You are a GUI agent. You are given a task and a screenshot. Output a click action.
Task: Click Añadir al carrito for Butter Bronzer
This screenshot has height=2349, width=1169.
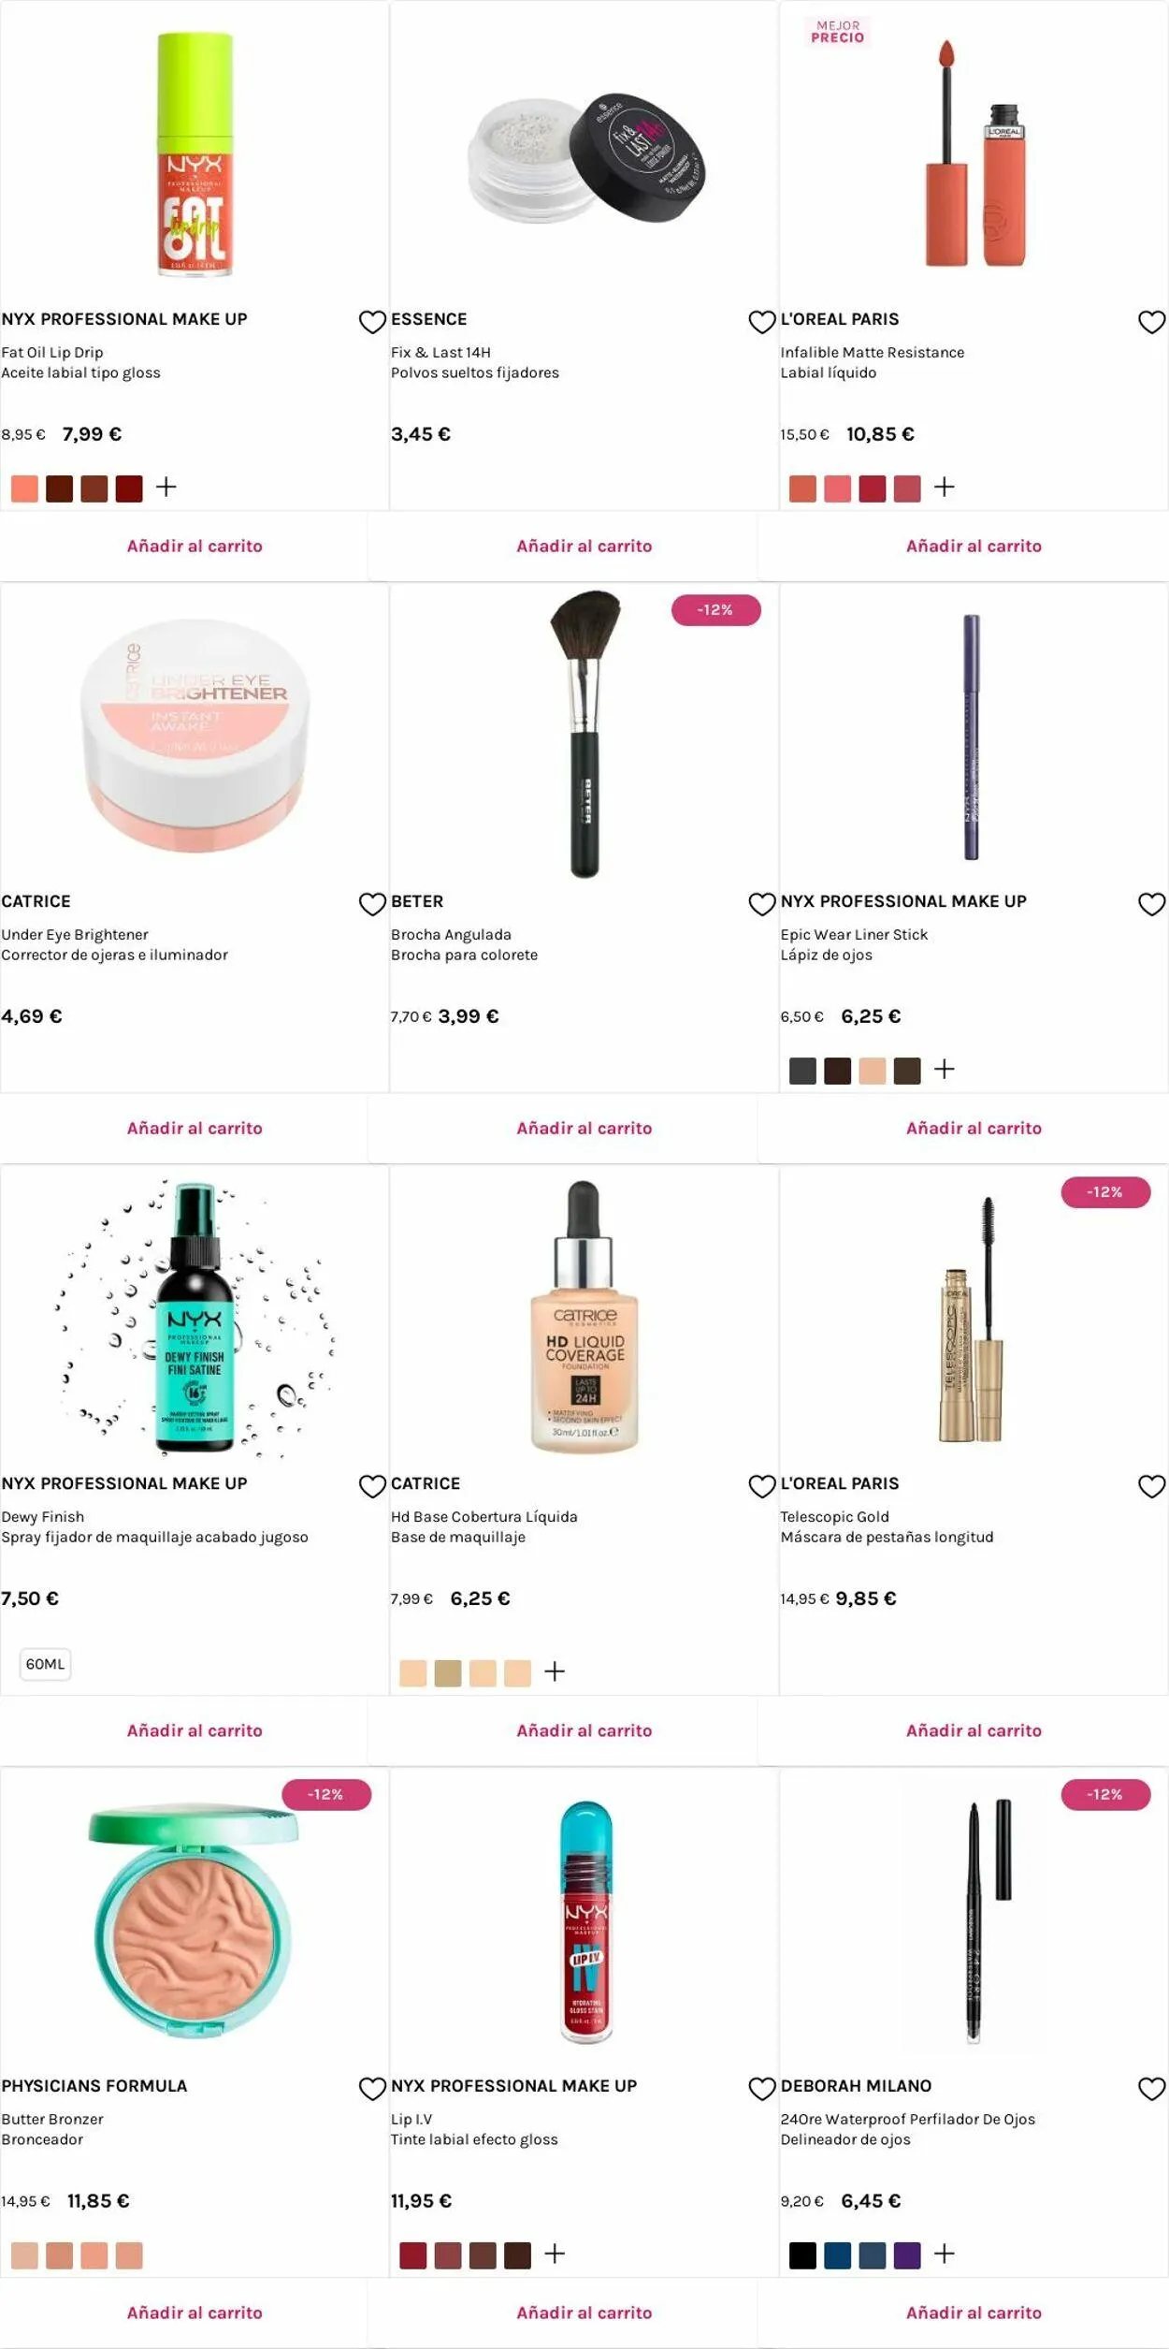pos(195,2313)
